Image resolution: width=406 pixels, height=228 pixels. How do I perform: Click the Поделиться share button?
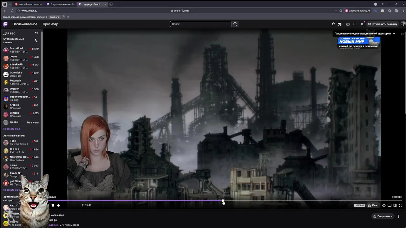click(x=383, y=216)
